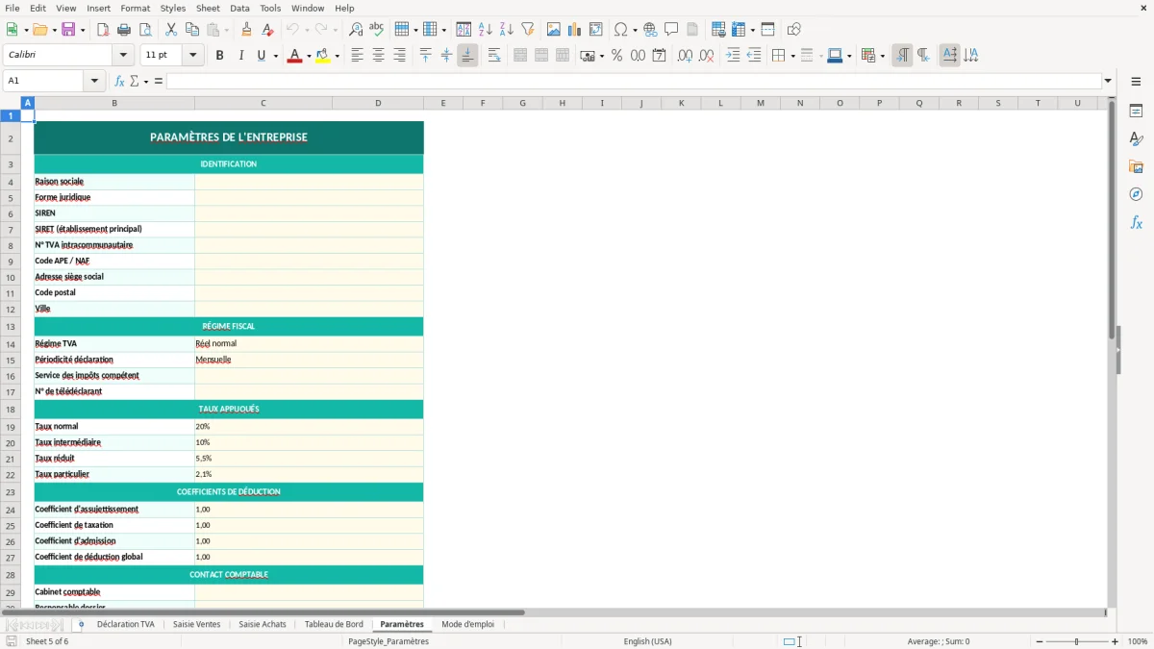
Task: Click Define Print Area icon
Action: 718,30
